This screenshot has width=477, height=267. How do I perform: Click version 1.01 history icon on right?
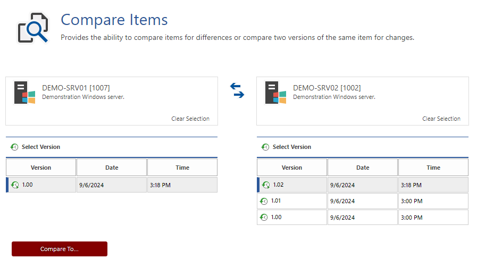point(264,201)
